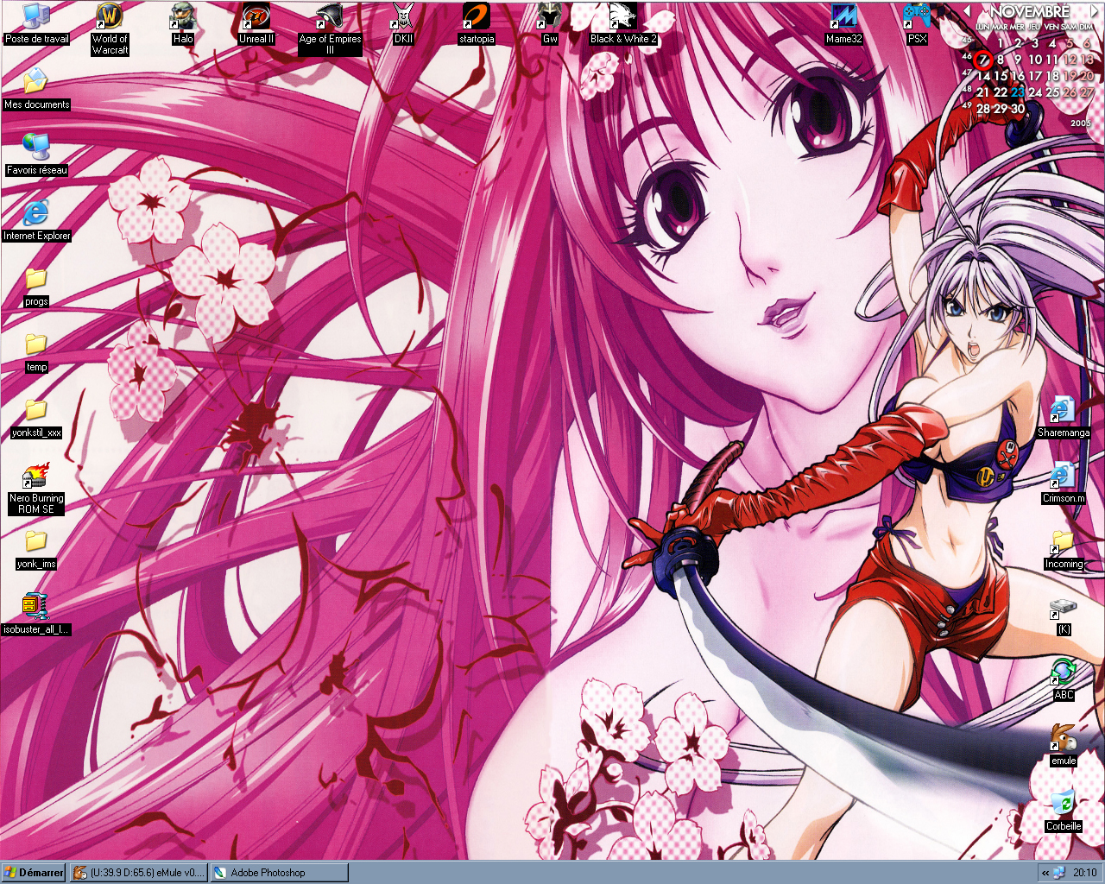
Task: Click day 1 in the calendar
Action: pos(1001,43)
